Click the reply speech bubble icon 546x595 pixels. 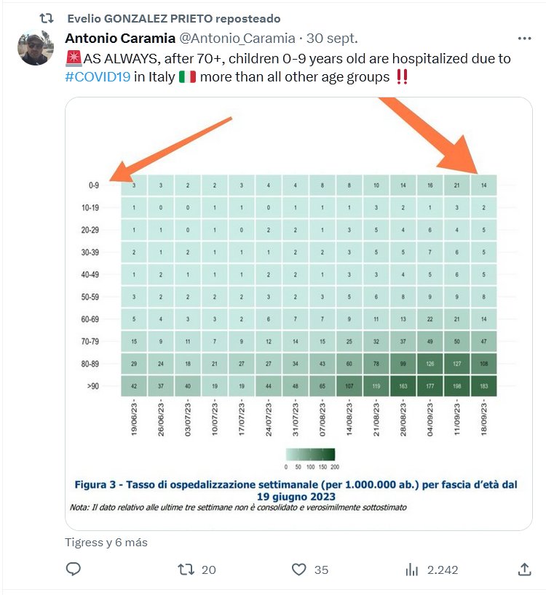(73, 570)
